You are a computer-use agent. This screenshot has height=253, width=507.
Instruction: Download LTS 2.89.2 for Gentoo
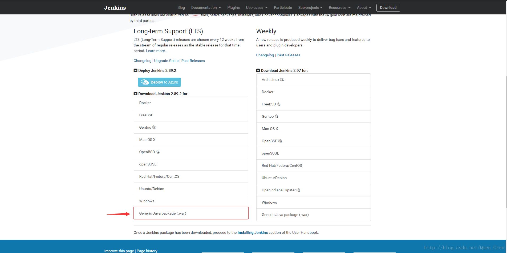pyautogui.click(x=191, y=127)
